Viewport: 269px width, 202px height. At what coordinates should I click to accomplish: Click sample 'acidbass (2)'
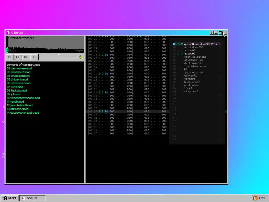click(194, 60)
